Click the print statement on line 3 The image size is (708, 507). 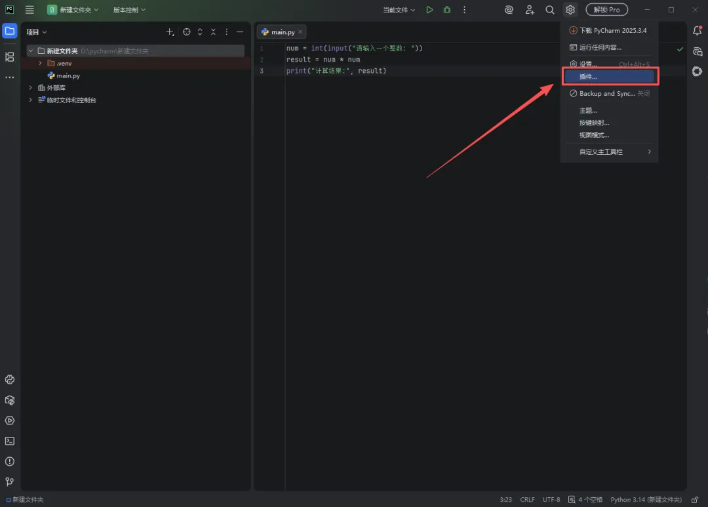[x=336, y=70]
